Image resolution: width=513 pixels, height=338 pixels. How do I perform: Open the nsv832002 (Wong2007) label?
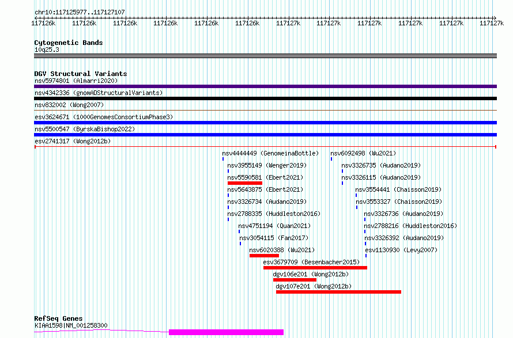pos(69,105)
